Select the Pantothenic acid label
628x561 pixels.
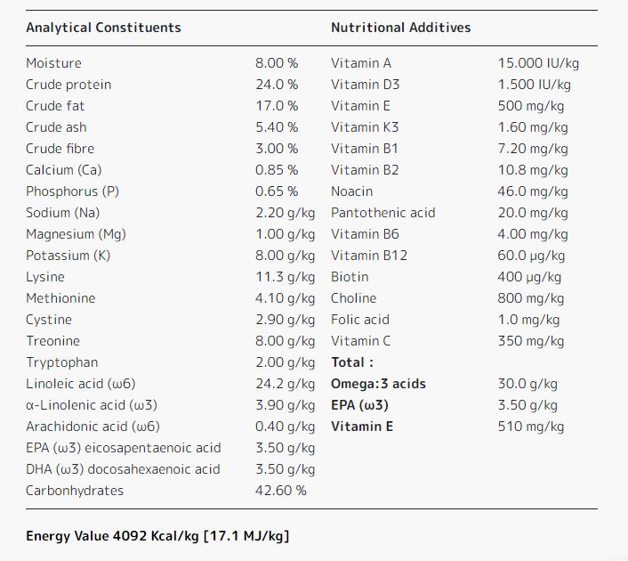[382, 213]
